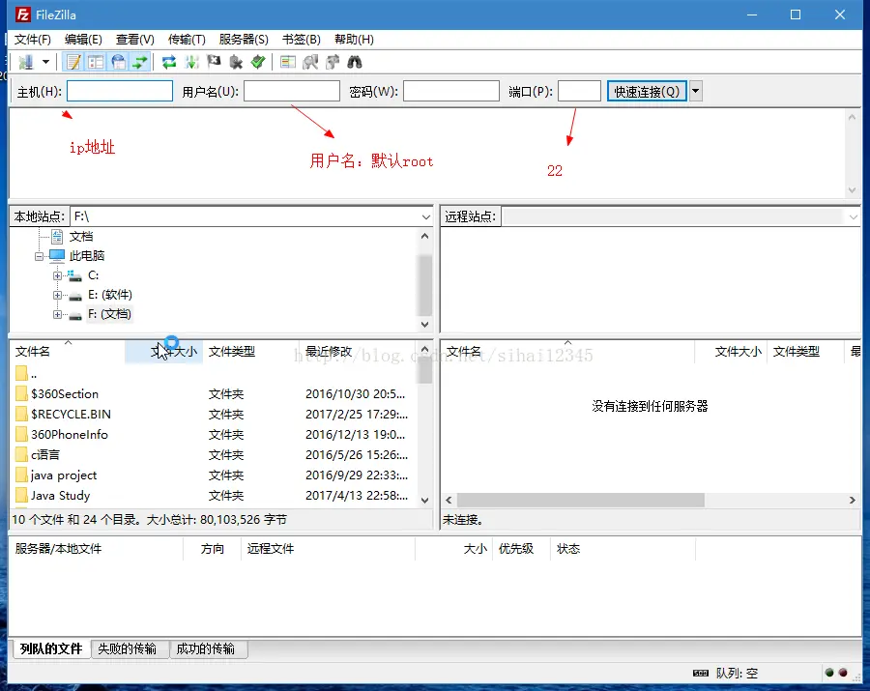870x691 pixels.
Task: Click the remote list horizontal scrollbar thumb
Action: (x=580, y=501)
